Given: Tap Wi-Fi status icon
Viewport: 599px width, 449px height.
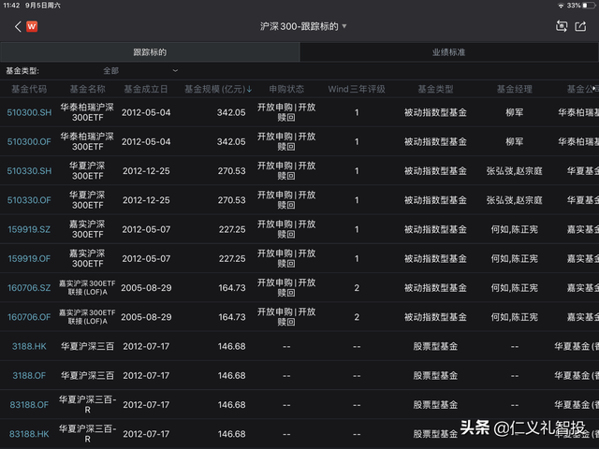Looking at the screenshot, I should pyautogui.click(x=561, y=6).
